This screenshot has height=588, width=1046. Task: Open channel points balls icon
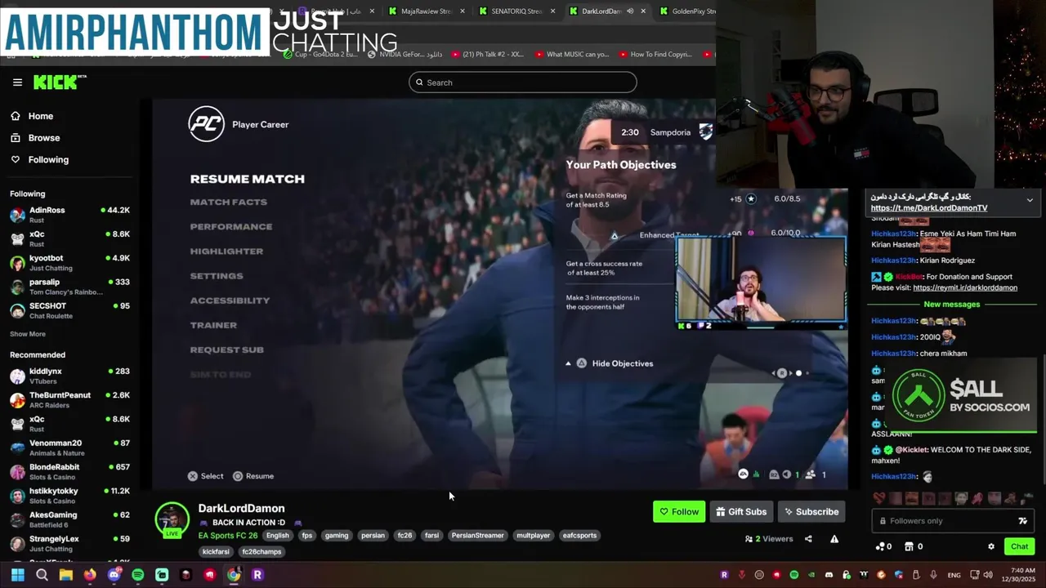coord(879,546)
